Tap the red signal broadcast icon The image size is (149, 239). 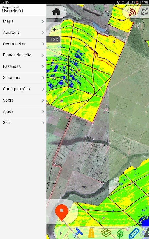pyautogui.click(x=132, y=12)
